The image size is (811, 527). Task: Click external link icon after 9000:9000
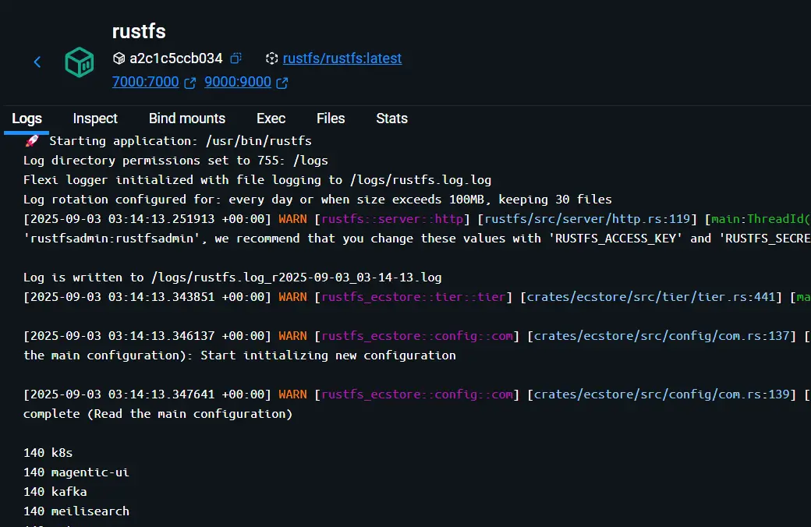(x=282, y=83)
